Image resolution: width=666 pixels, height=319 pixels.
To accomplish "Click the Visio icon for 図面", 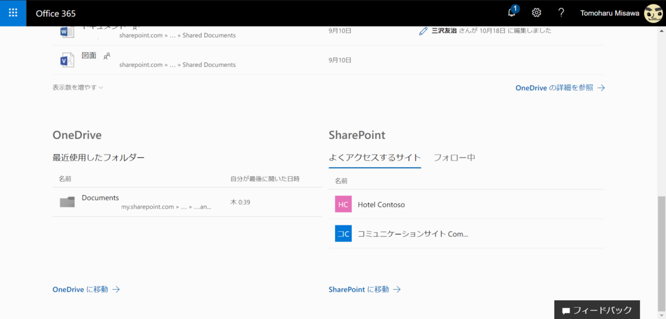I will (x=67, y=60).
